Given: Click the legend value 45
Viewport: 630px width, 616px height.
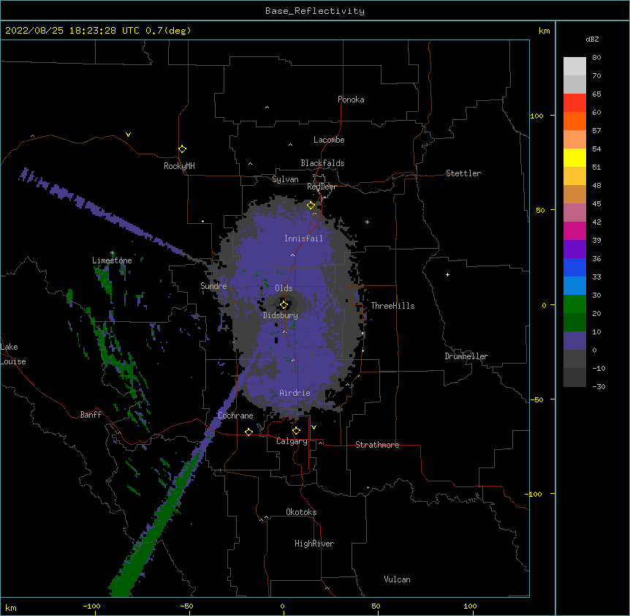Looking at the screenshot, I should pos(596,204).
